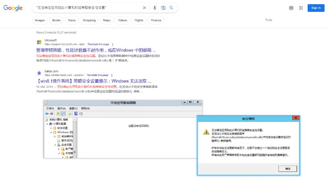Click the blue Help toolbar icon
This screenshot has height=182, width=327.
76,114
